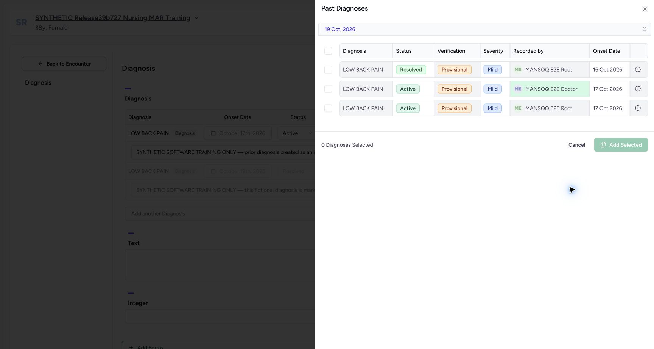
Task: Open the Resolved status dropdown
Action: click(297, 171)
